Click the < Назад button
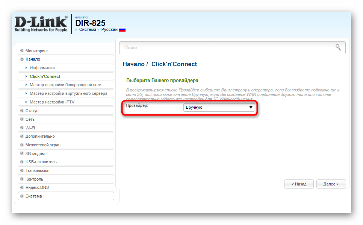This screenshot has width=363, height=225. click(x=298, y=184)
